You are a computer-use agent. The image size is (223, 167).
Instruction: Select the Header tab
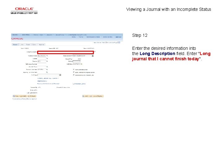tap(15, 45)
